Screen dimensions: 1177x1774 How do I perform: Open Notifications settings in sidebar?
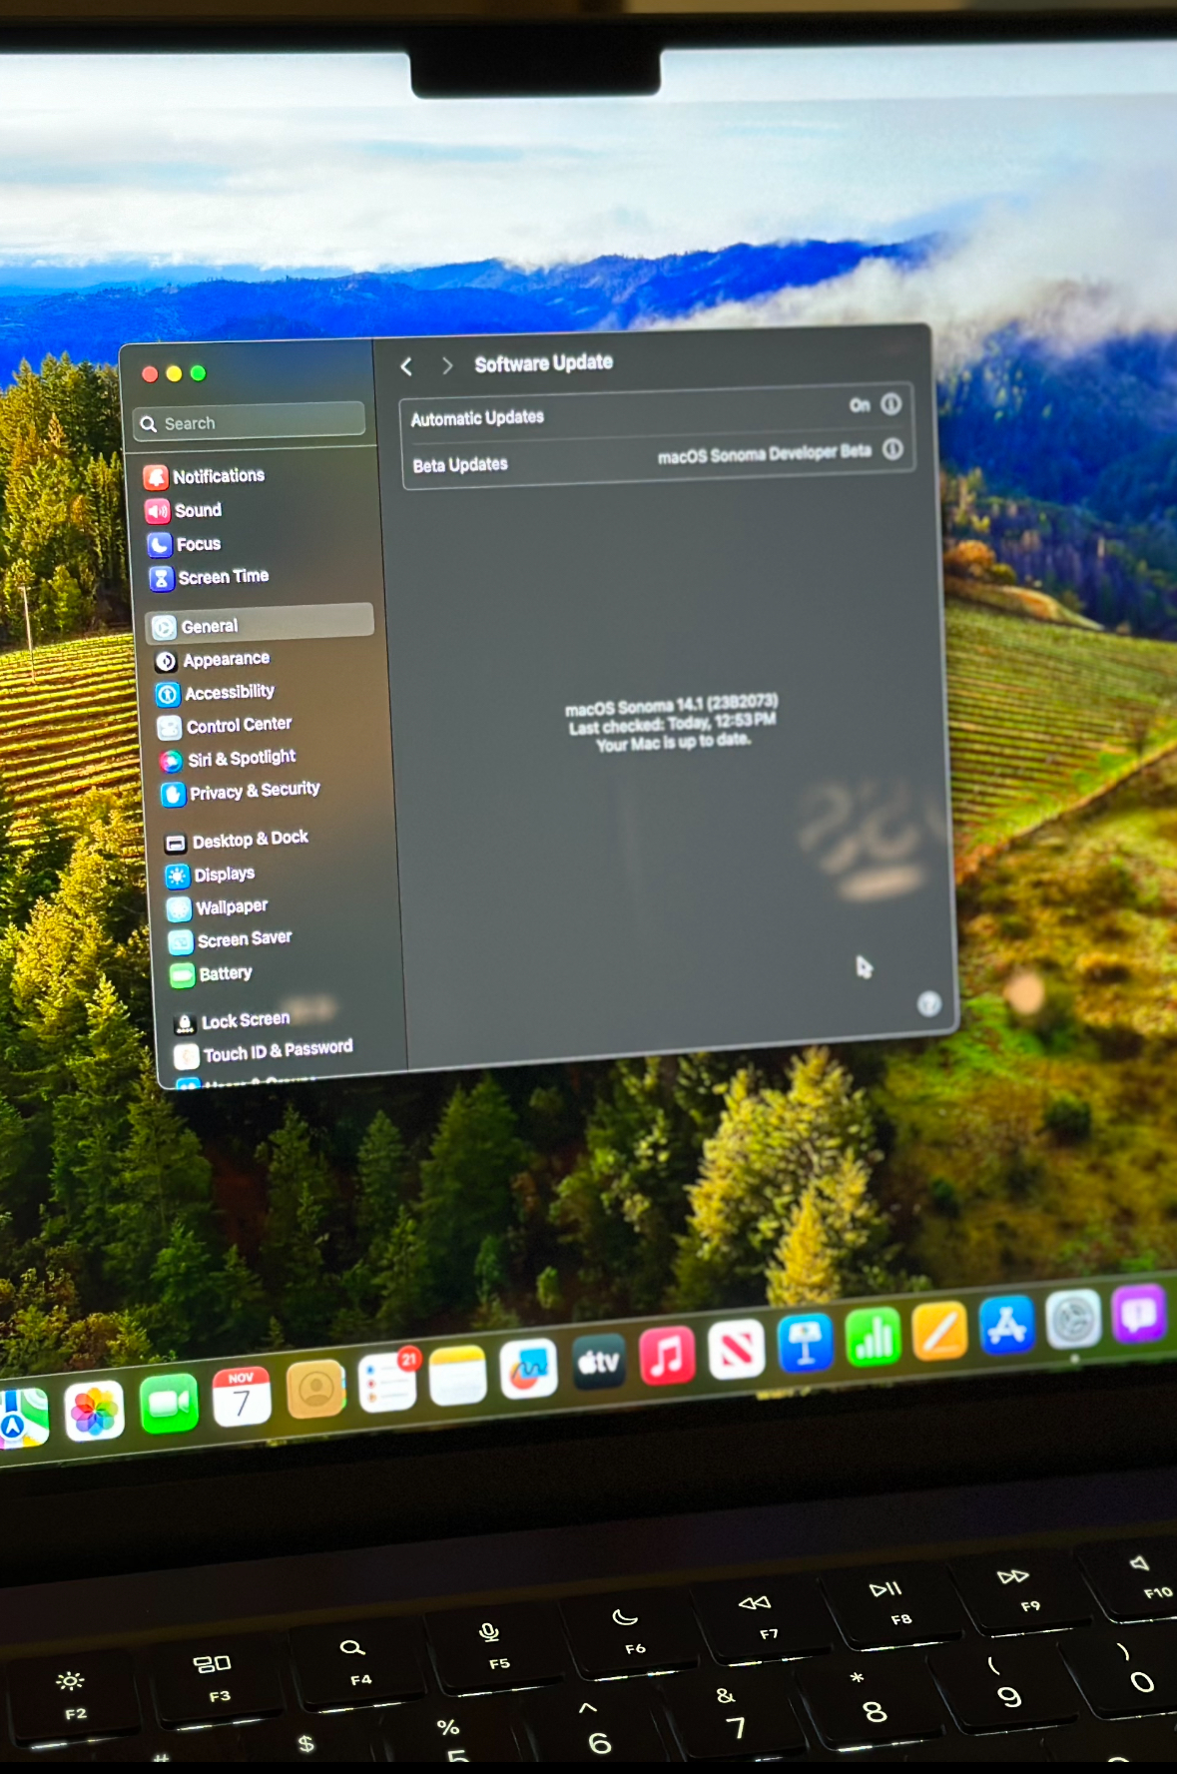pos(205,476)
